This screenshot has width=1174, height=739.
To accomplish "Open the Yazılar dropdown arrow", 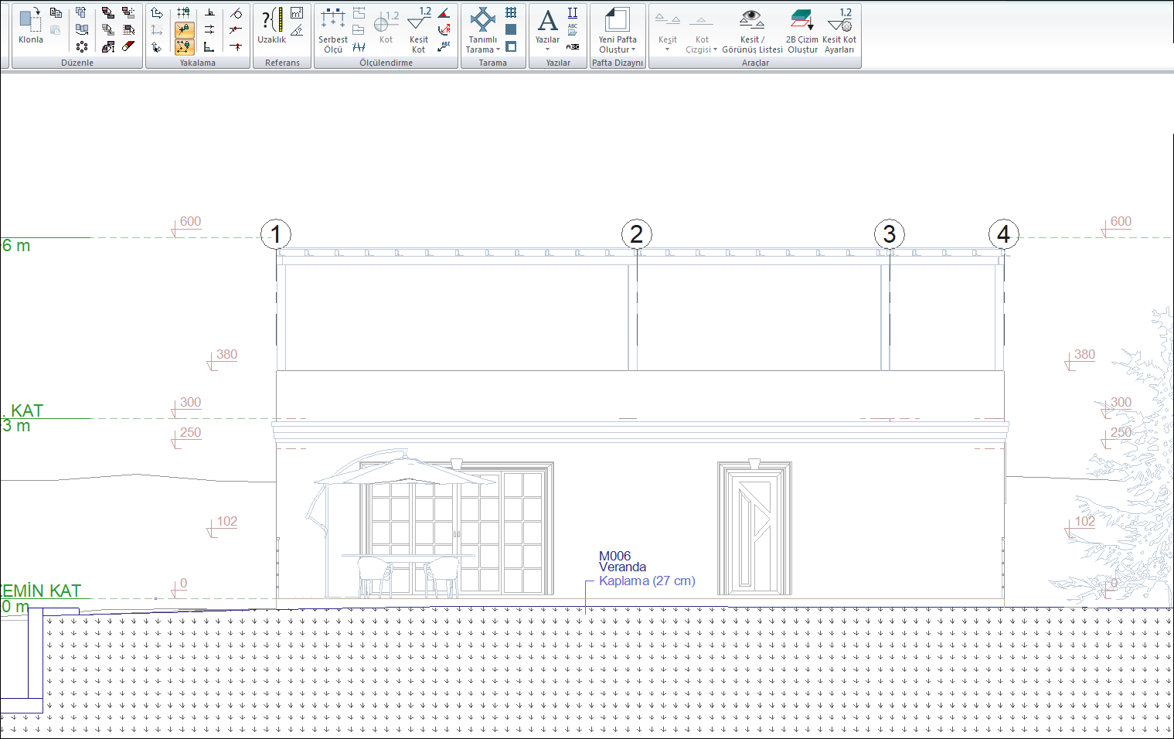I will coord(547,49).
